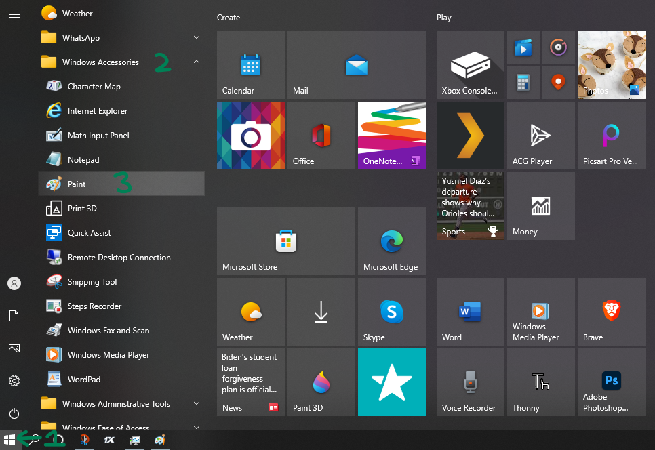Open the News tile about Biden's student loan
655x450 pixels.
point(251,382)
